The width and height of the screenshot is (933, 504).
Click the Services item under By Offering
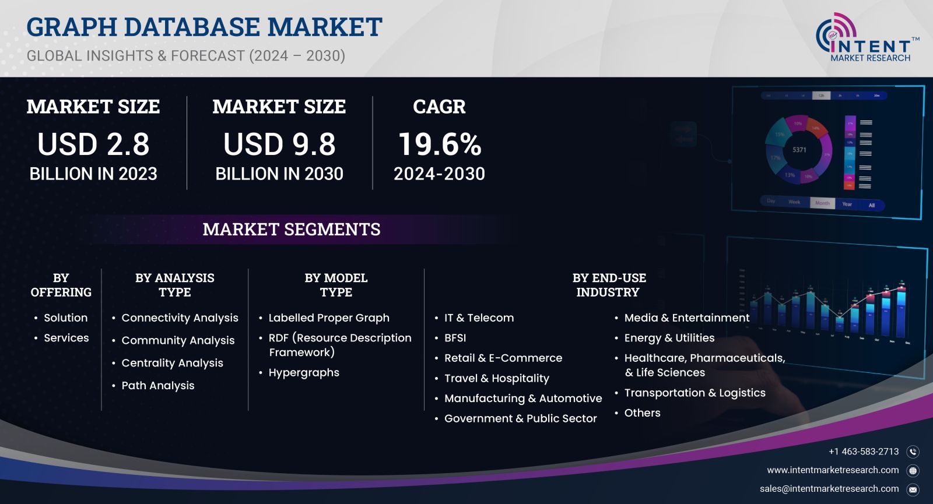(x=66, y=338)
